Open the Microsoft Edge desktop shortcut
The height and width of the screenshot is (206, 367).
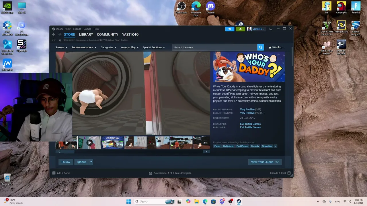[196, 9]
